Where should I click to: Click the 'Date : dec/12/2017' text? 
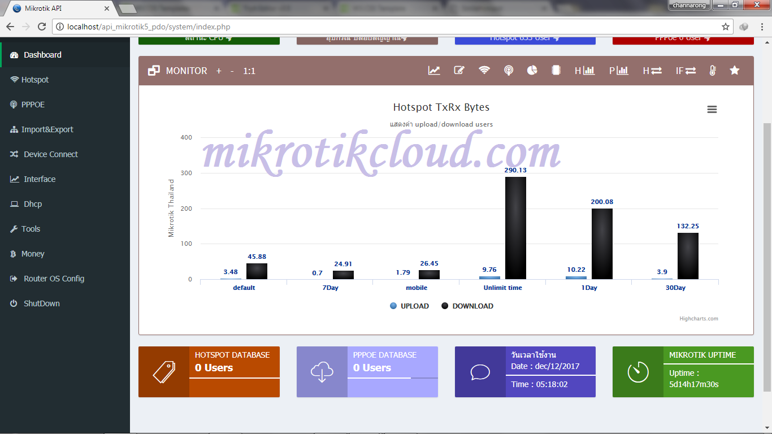tap(547, 366)
